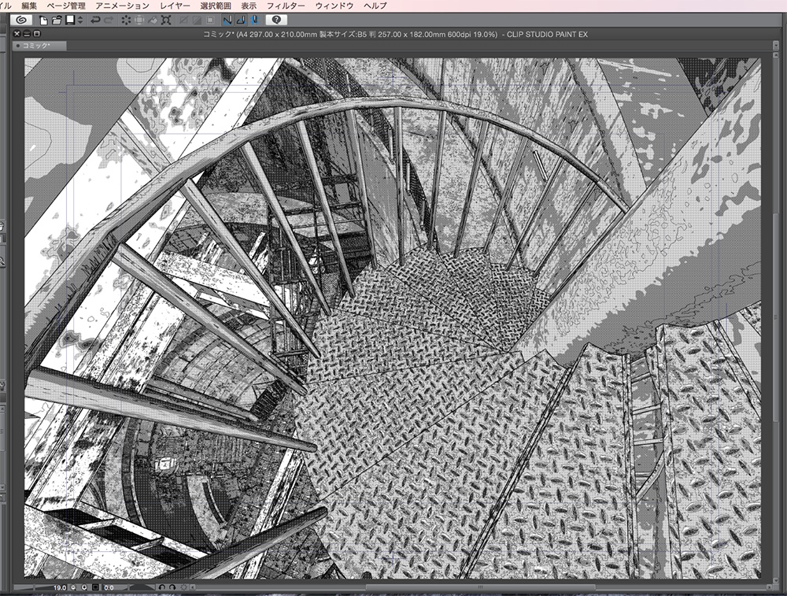Toggle snap to special ruler
Image resolution: width=787 pixels, height=596 pixels.
[x=241, y=20]
